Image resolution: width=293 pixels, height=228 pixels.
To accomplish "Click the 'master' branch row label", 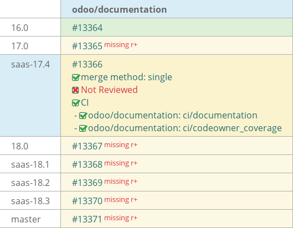I will pyautogui.click(x=26, y=219).
